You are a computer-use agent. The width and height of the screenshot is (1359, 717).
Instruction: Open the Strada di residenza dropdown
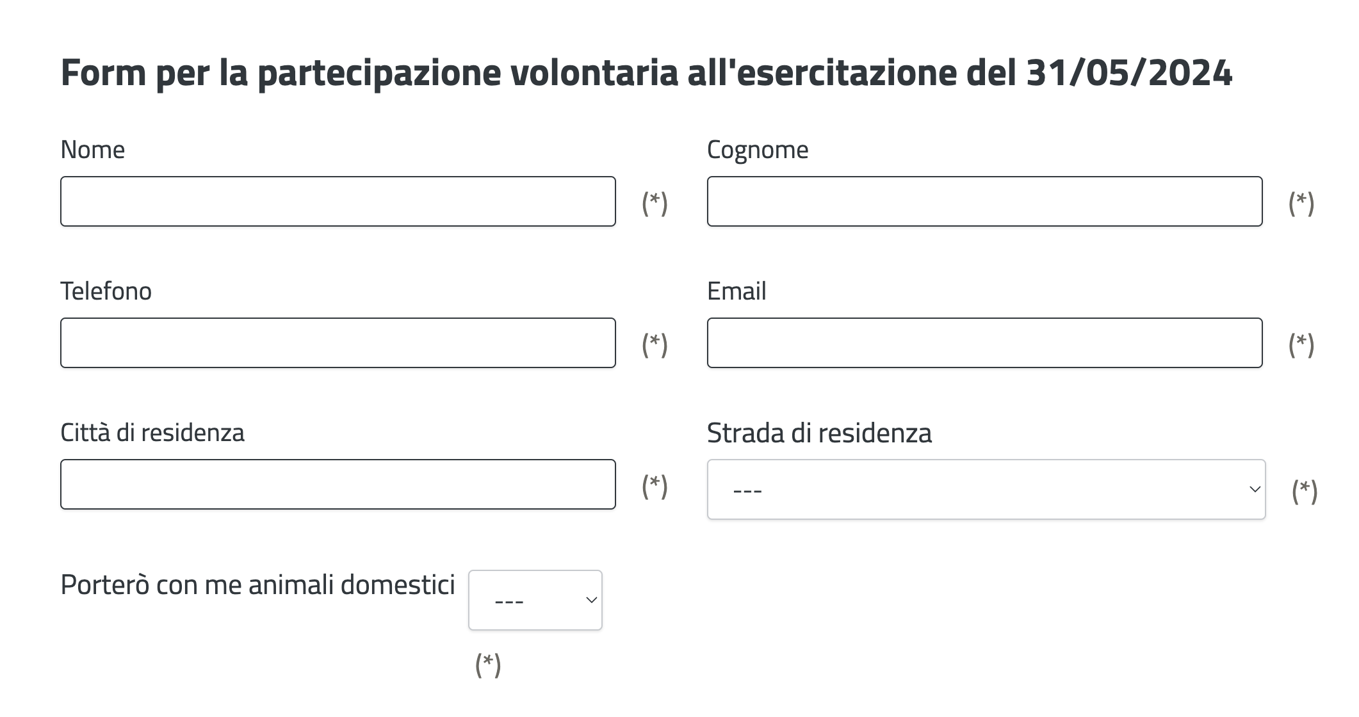tap(986, 490)
